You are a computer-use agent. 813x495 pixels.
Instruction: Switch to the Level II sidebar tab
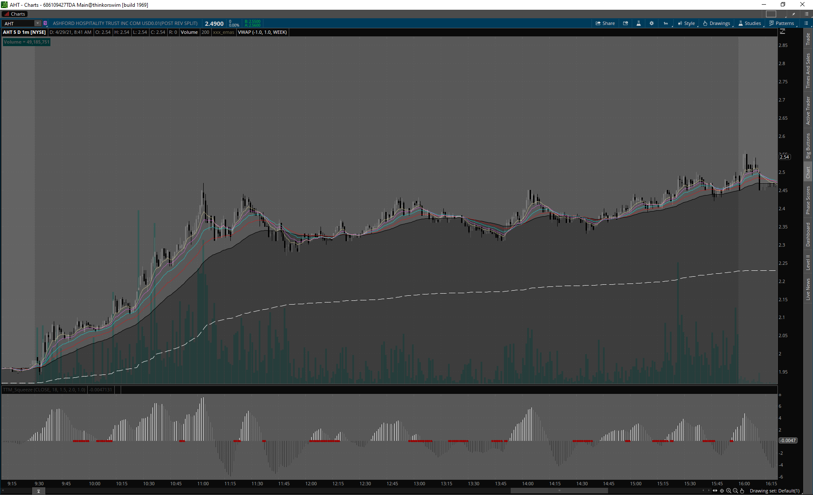[x=808, y=262]
